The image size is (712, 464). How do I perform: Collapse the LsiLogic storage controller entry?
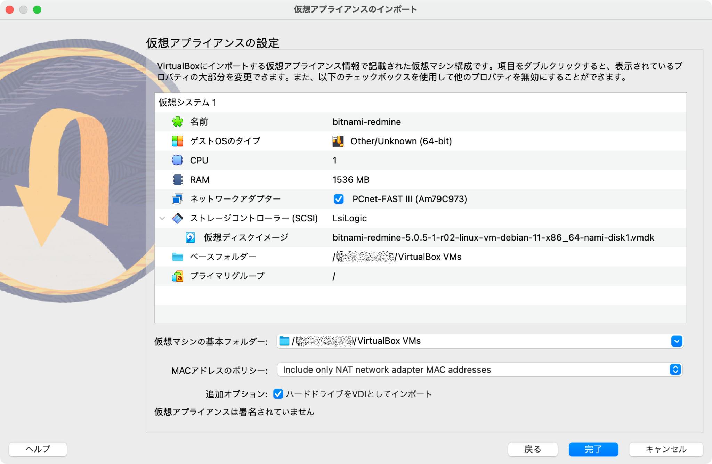162,218
